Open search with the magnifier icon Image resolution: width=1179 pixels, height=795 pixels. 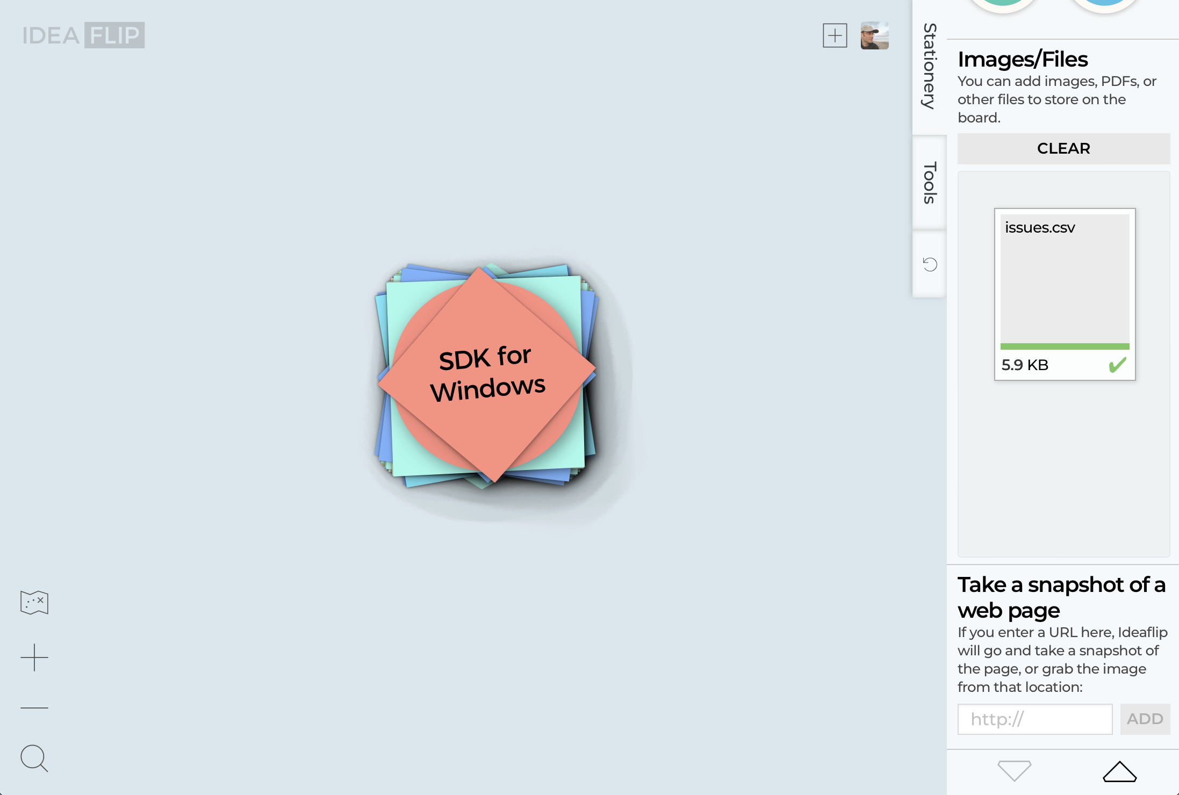coord(34,758)
